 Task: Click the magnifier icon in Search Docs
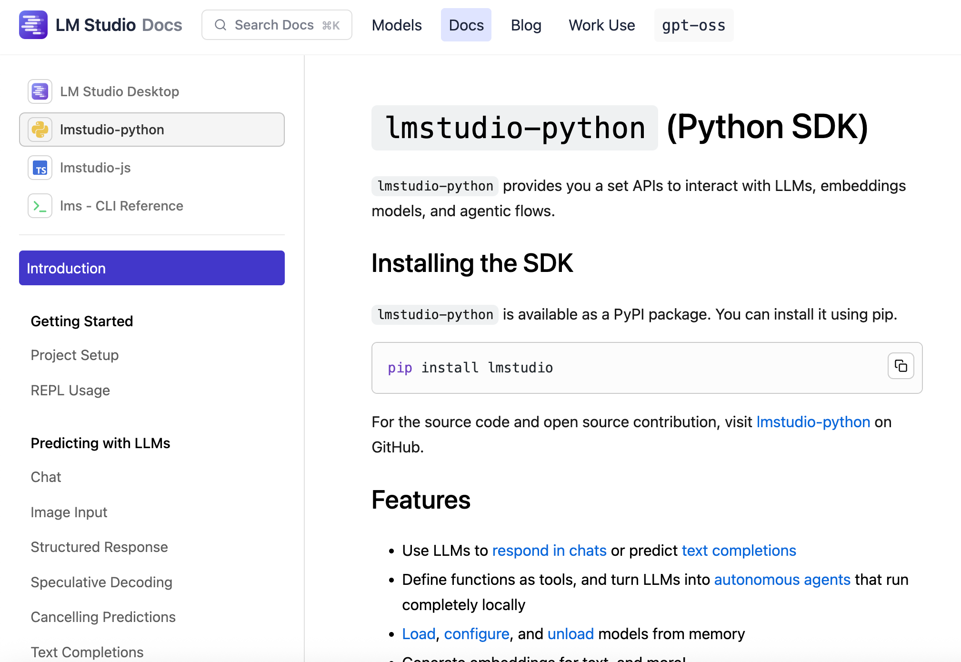220,25
